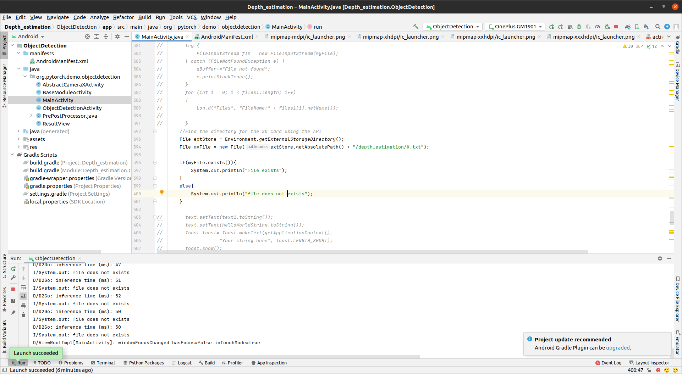The width and height of the screenshot is (682, 374).
Task: Expand the res folder
Action: [x=19, y=147]
